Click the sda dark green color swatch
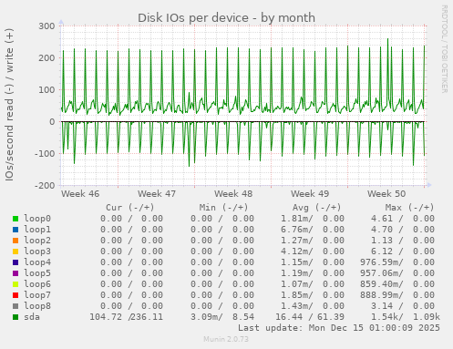 15,317
